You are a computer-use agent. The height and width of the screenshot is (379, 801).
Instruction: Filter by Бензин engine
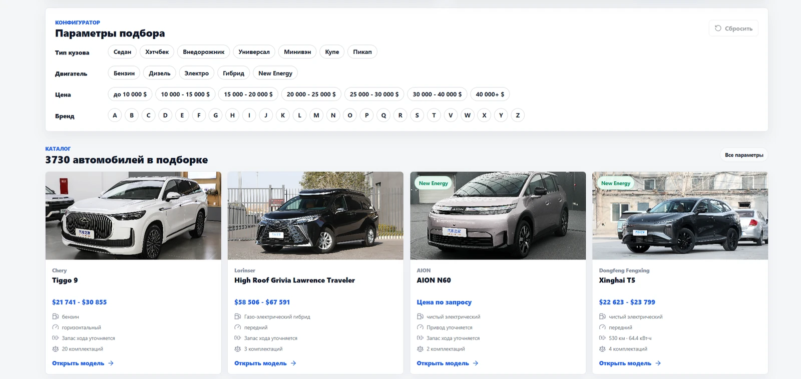click(124, 73)
